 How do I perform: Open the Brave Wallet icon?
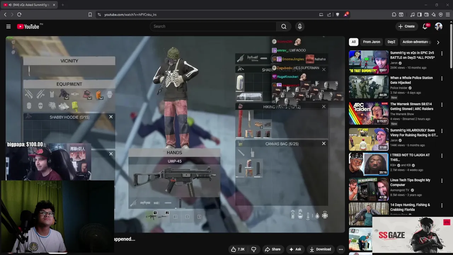point(426,15)
